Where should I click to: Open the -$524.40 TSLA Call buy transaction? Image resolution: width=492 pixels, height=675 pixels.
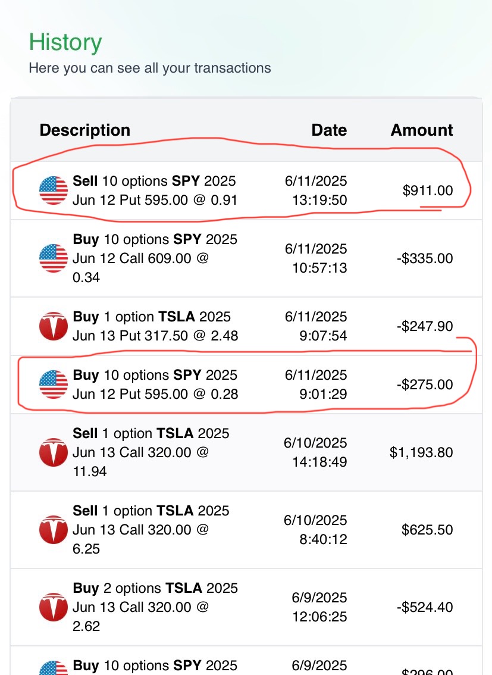tap(246, 607)
